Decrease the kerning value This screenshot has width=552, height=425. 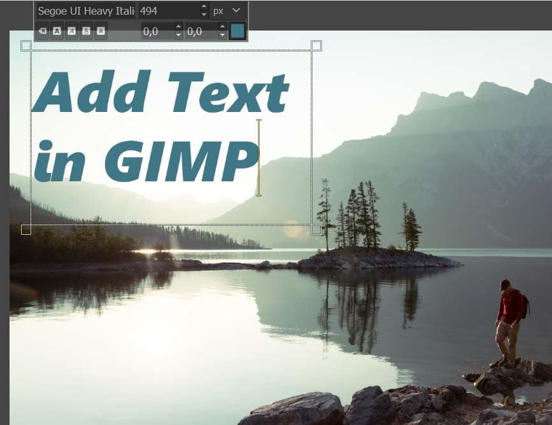222,35
